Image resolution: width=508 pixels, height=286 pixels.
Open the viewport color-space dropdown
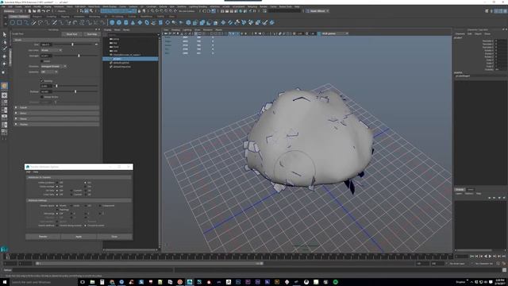tap(334, 33)
